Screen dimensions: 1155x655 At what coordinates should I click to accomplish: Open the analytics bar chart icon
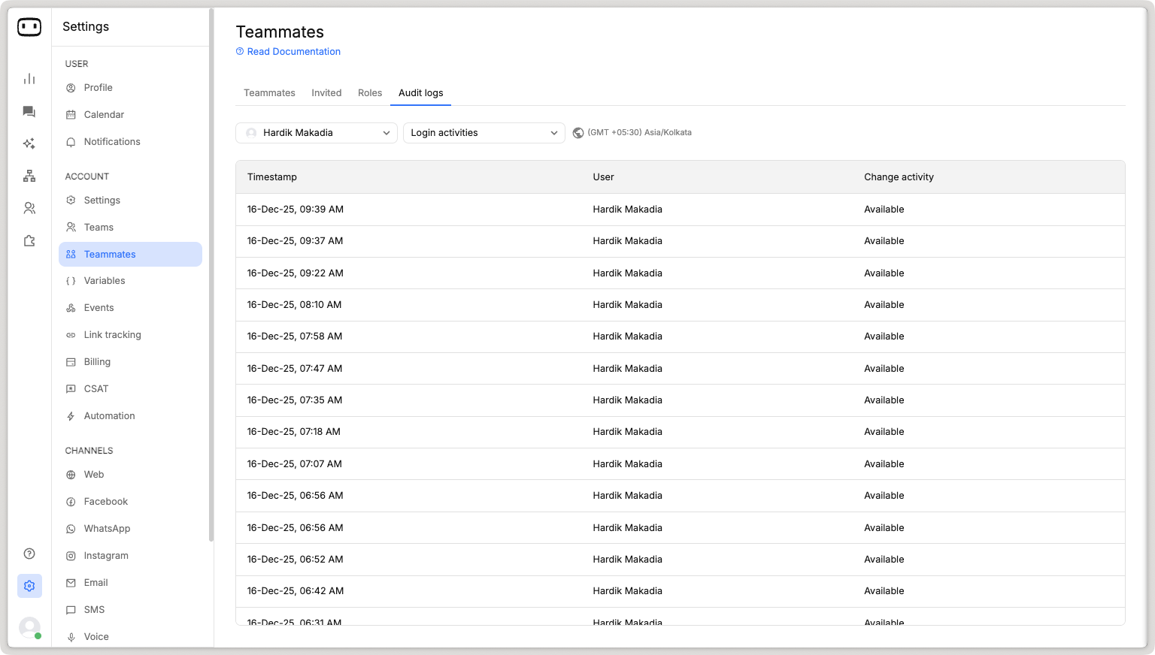click(x=29, y=79)
